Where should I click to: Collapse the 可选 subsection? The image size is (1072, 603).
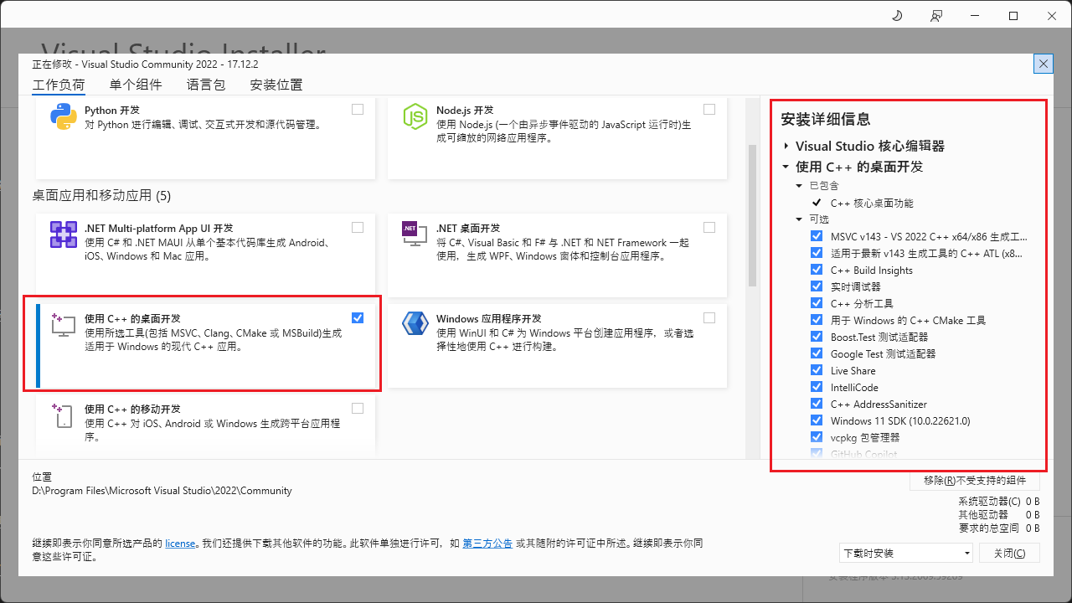coord(800,219)
